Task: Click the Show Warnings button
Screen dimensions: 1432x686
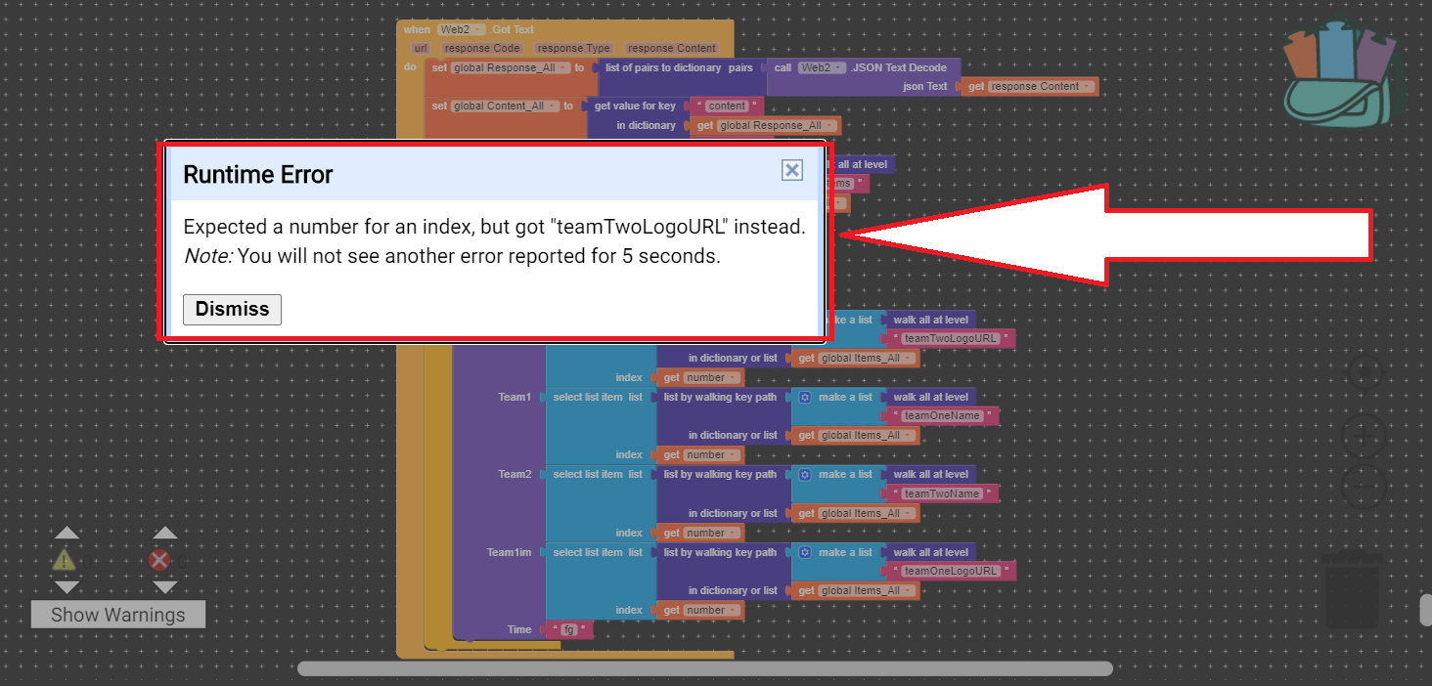Action: pos(117,615)
